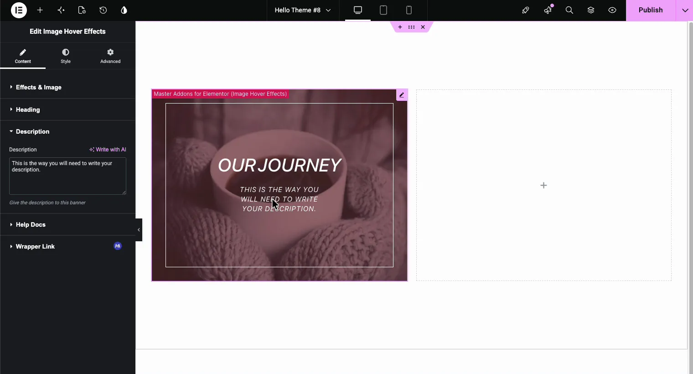Click the Add Element plus icon
Viewport: 693px width, 374px height.
(40, 10)
